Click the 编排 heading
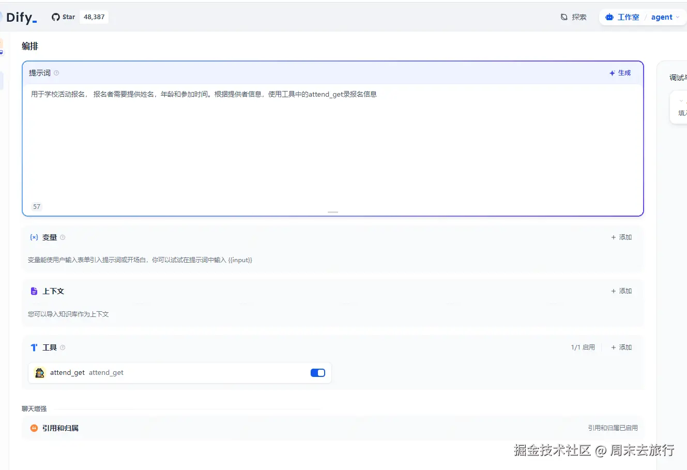687x470 pixels. [x=30, y=46]
